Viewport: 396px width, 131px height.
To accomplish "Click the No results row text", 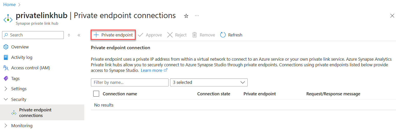I will (x=104, y=105).
